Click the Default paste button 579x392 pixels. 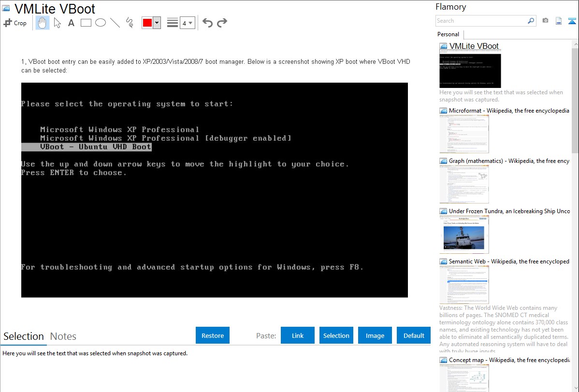[414, 335]
